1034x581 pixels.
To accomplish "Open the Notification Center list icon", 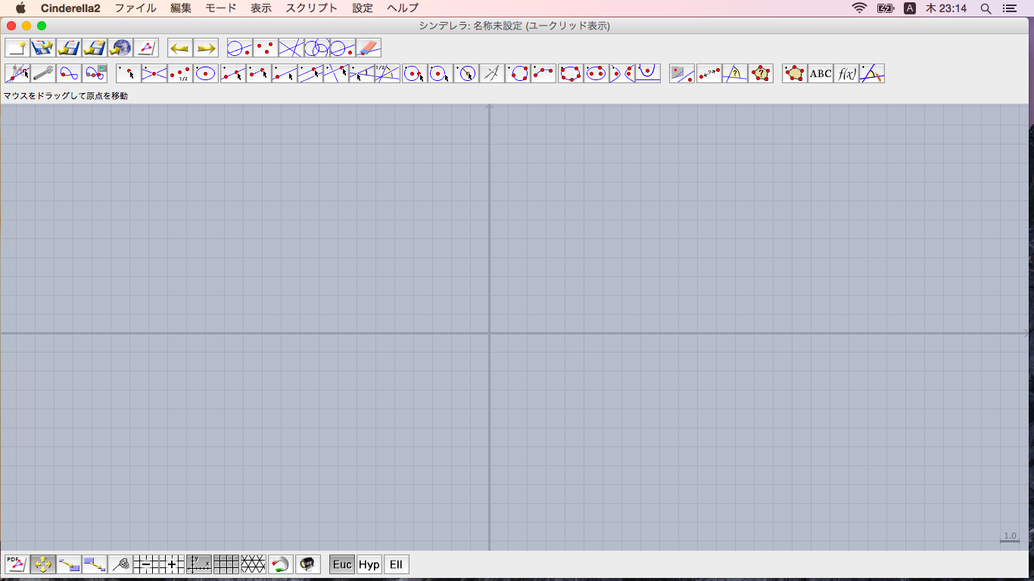I will click(x=1009, y=8).
